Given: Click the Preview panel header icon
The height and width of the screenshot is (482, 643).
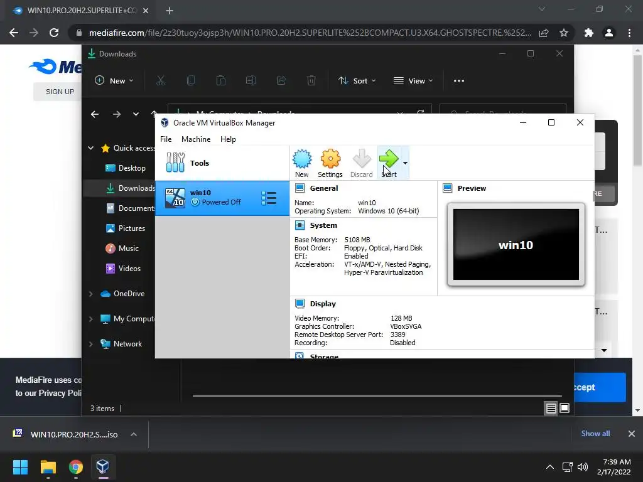Looking at the screenshot, I should pyautogui.click(x=447, y=188).
